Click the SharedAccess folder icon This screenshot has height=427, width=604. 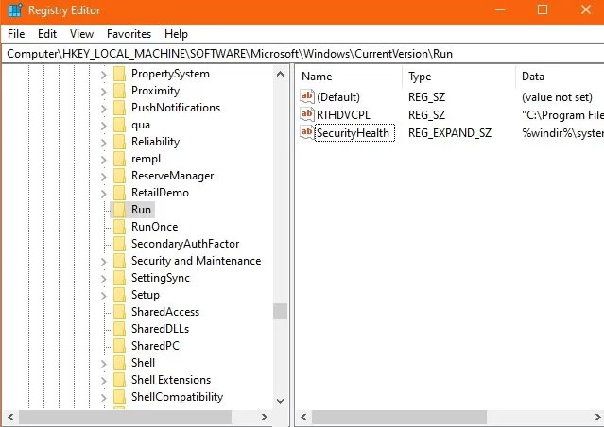(x=119, y=312)
